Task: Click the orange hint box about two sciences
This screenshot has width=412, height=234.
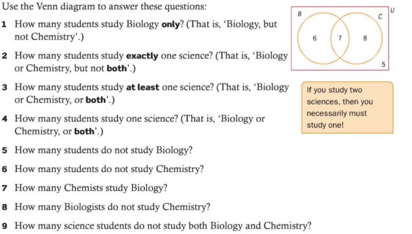Action: (347, 107)
